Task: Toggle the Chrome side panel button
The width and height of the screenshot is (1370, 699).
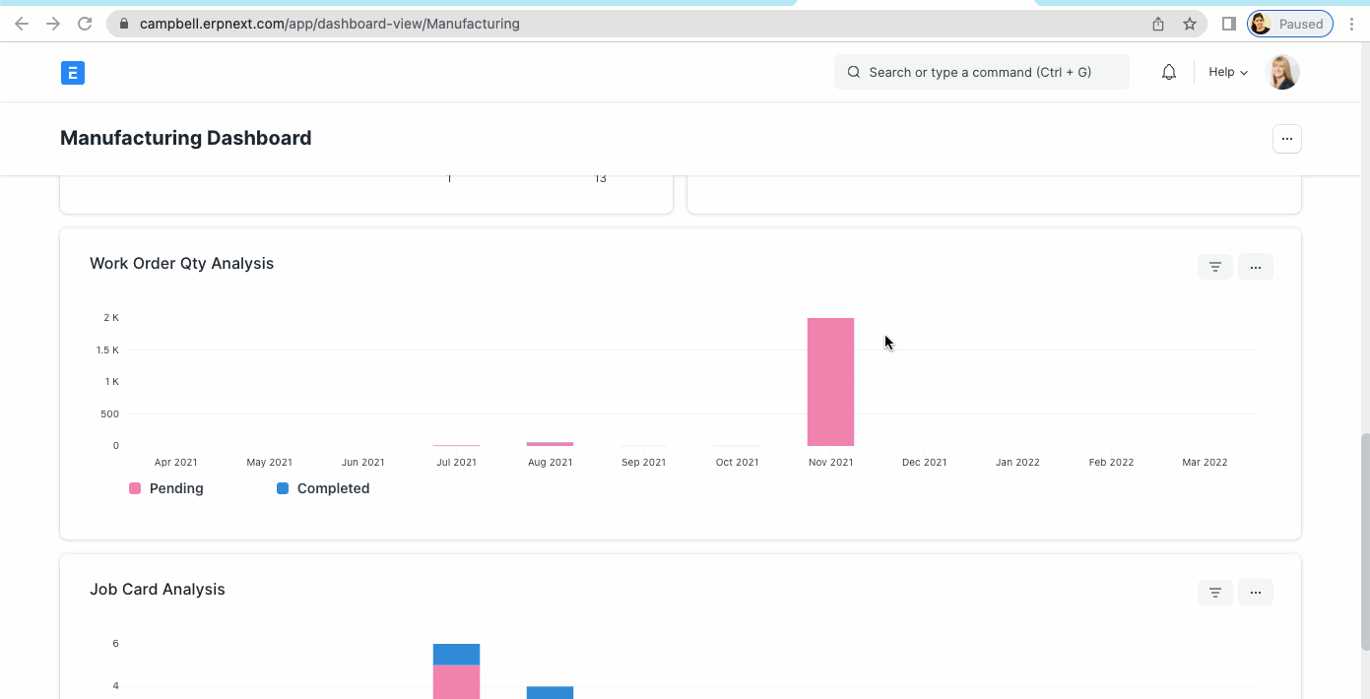Action: [1228, 24]
